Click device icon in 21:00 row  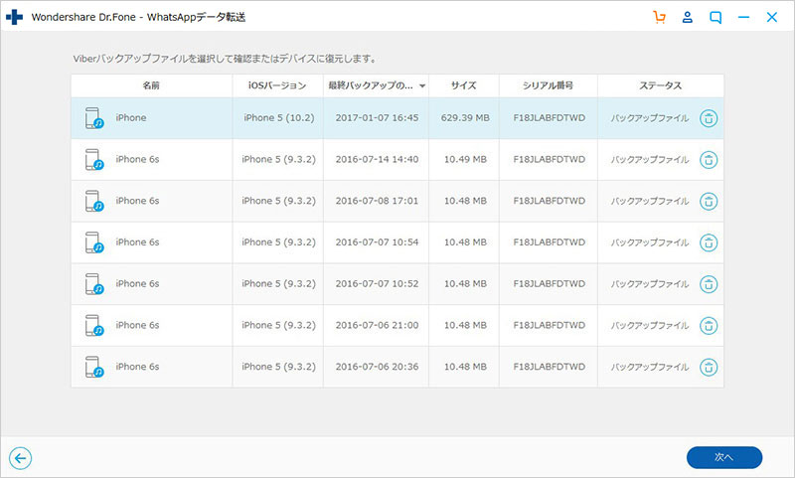pyautogui.click(x=94, y=325)
